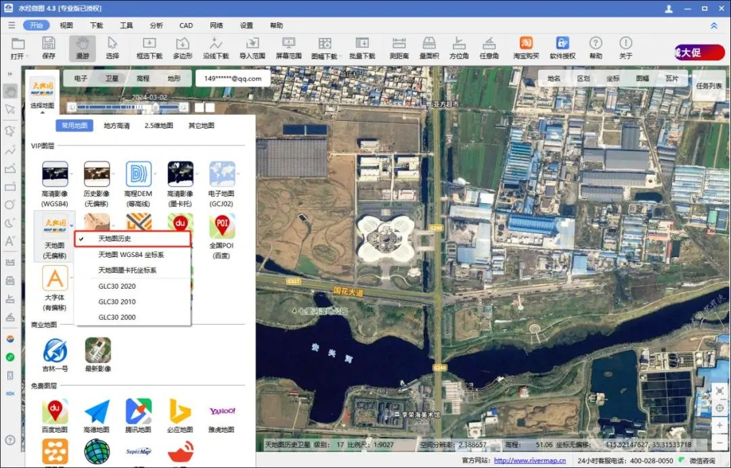Choose 吉林一号 commercial map icon
The height and width of the screenshot is (468, 731).
(x=55, y=350)
